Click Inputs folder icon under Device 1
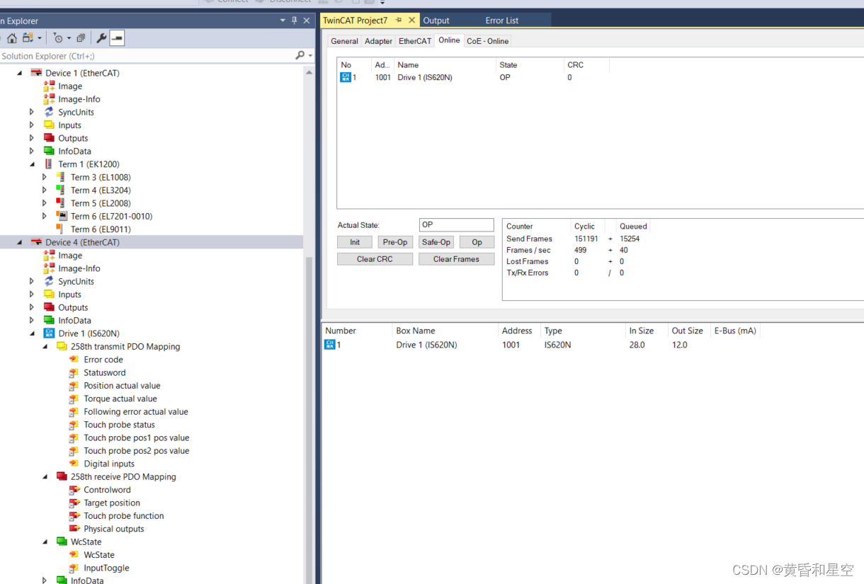The image size is (864, 584). (49, 125)
